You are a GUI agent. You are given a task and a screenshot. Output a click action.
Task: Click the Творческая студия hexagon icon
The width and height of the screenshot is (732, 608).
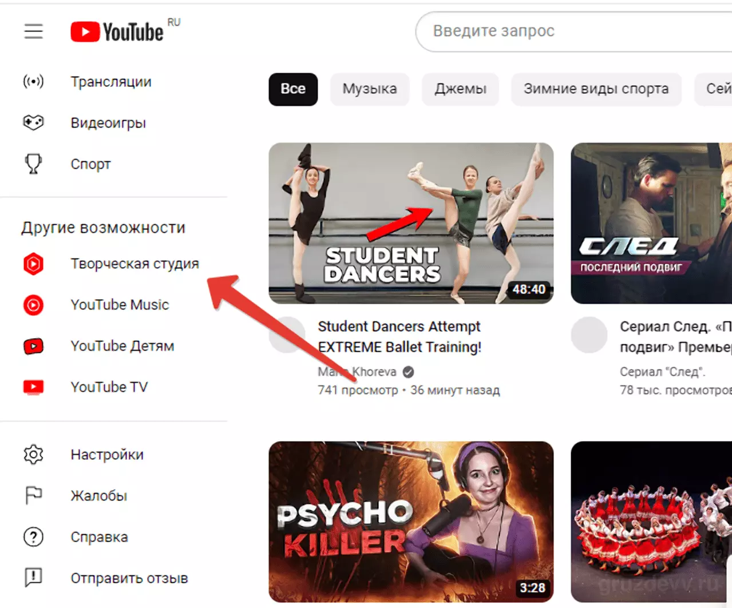(x=33, y=264)
